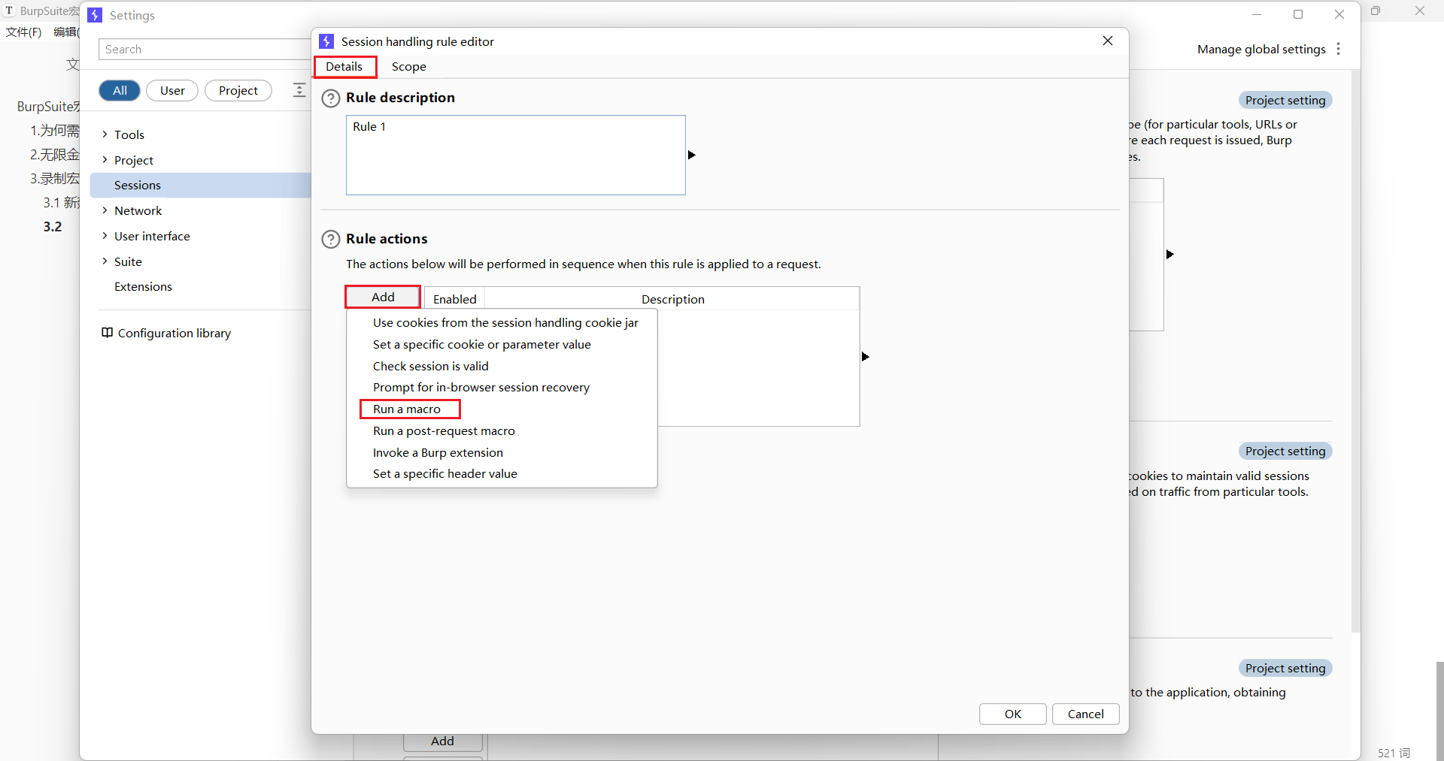
Task: Choose Run a post-request macro
Action: (502, 431)
